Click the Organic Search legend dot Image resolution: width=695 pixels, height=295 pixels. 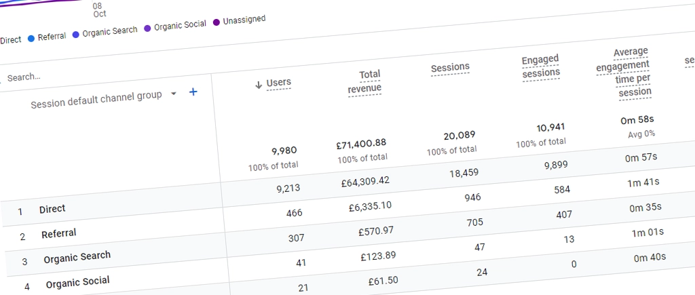point(76,34)
